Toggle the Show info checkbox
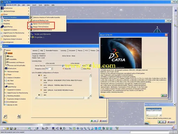This screenshot has height=134, width=178. point(63,69)
